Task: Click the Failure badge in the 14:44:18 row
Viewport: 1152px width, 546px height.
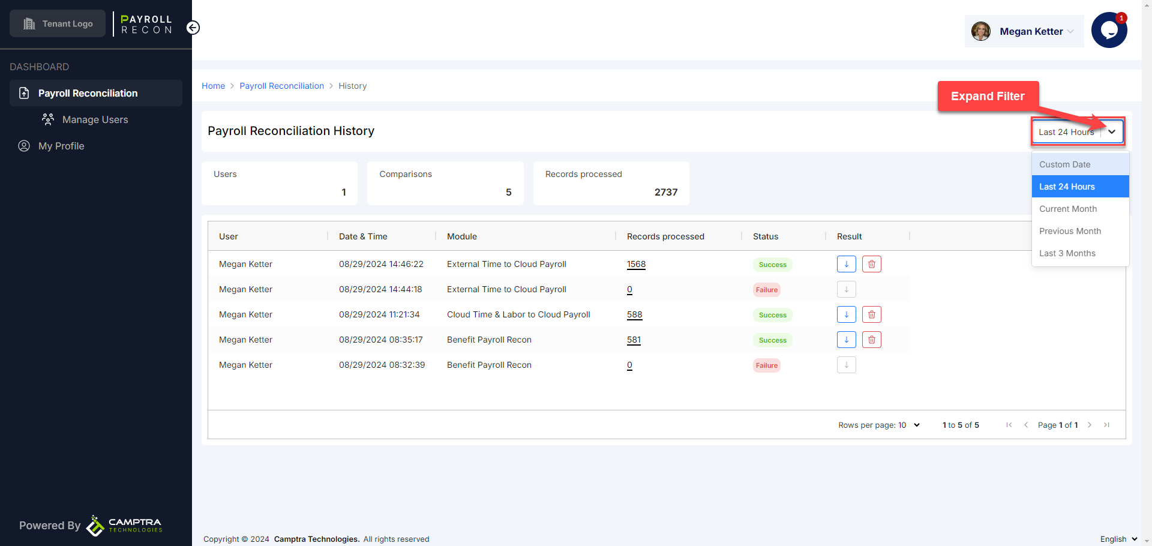Action: [x=767, y=290]
